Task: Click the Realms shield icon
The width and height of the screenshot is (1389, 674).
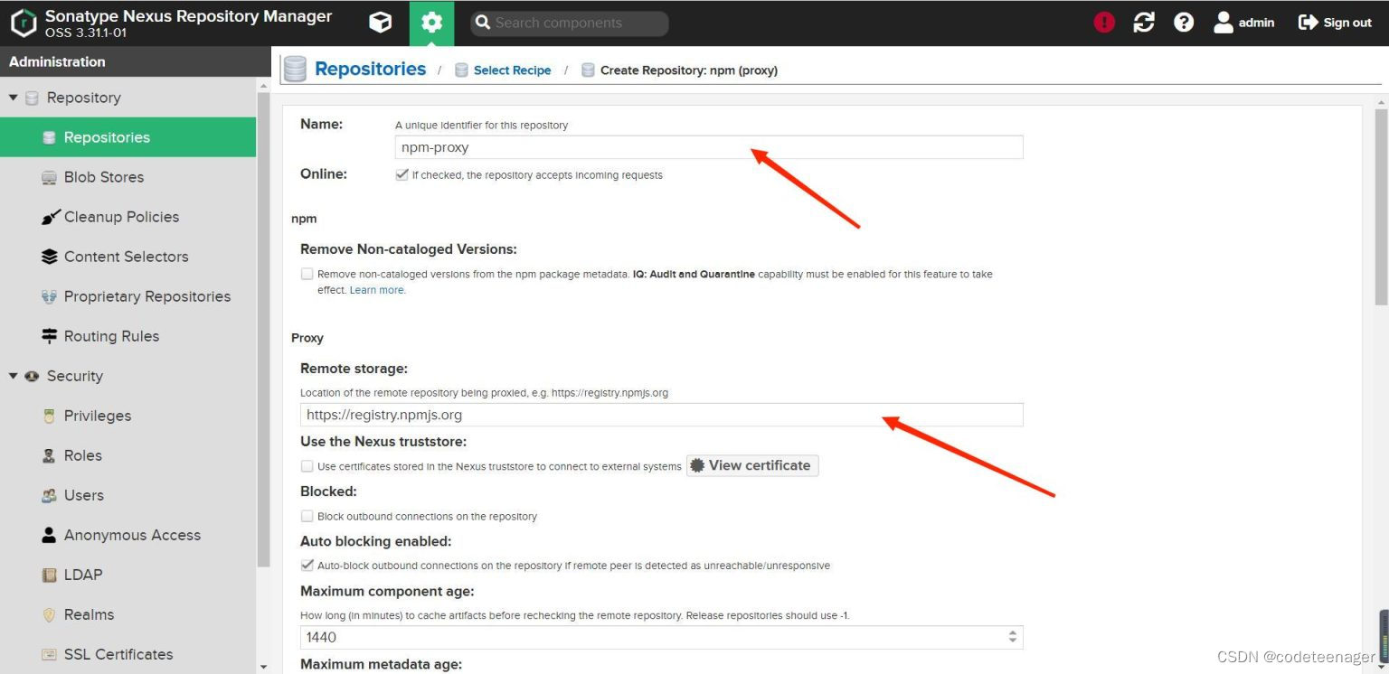Action: pos(49,614)
